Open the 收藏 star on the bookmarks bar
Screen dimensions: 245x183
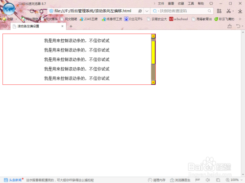pyautogui.click(x=7, y=19)
